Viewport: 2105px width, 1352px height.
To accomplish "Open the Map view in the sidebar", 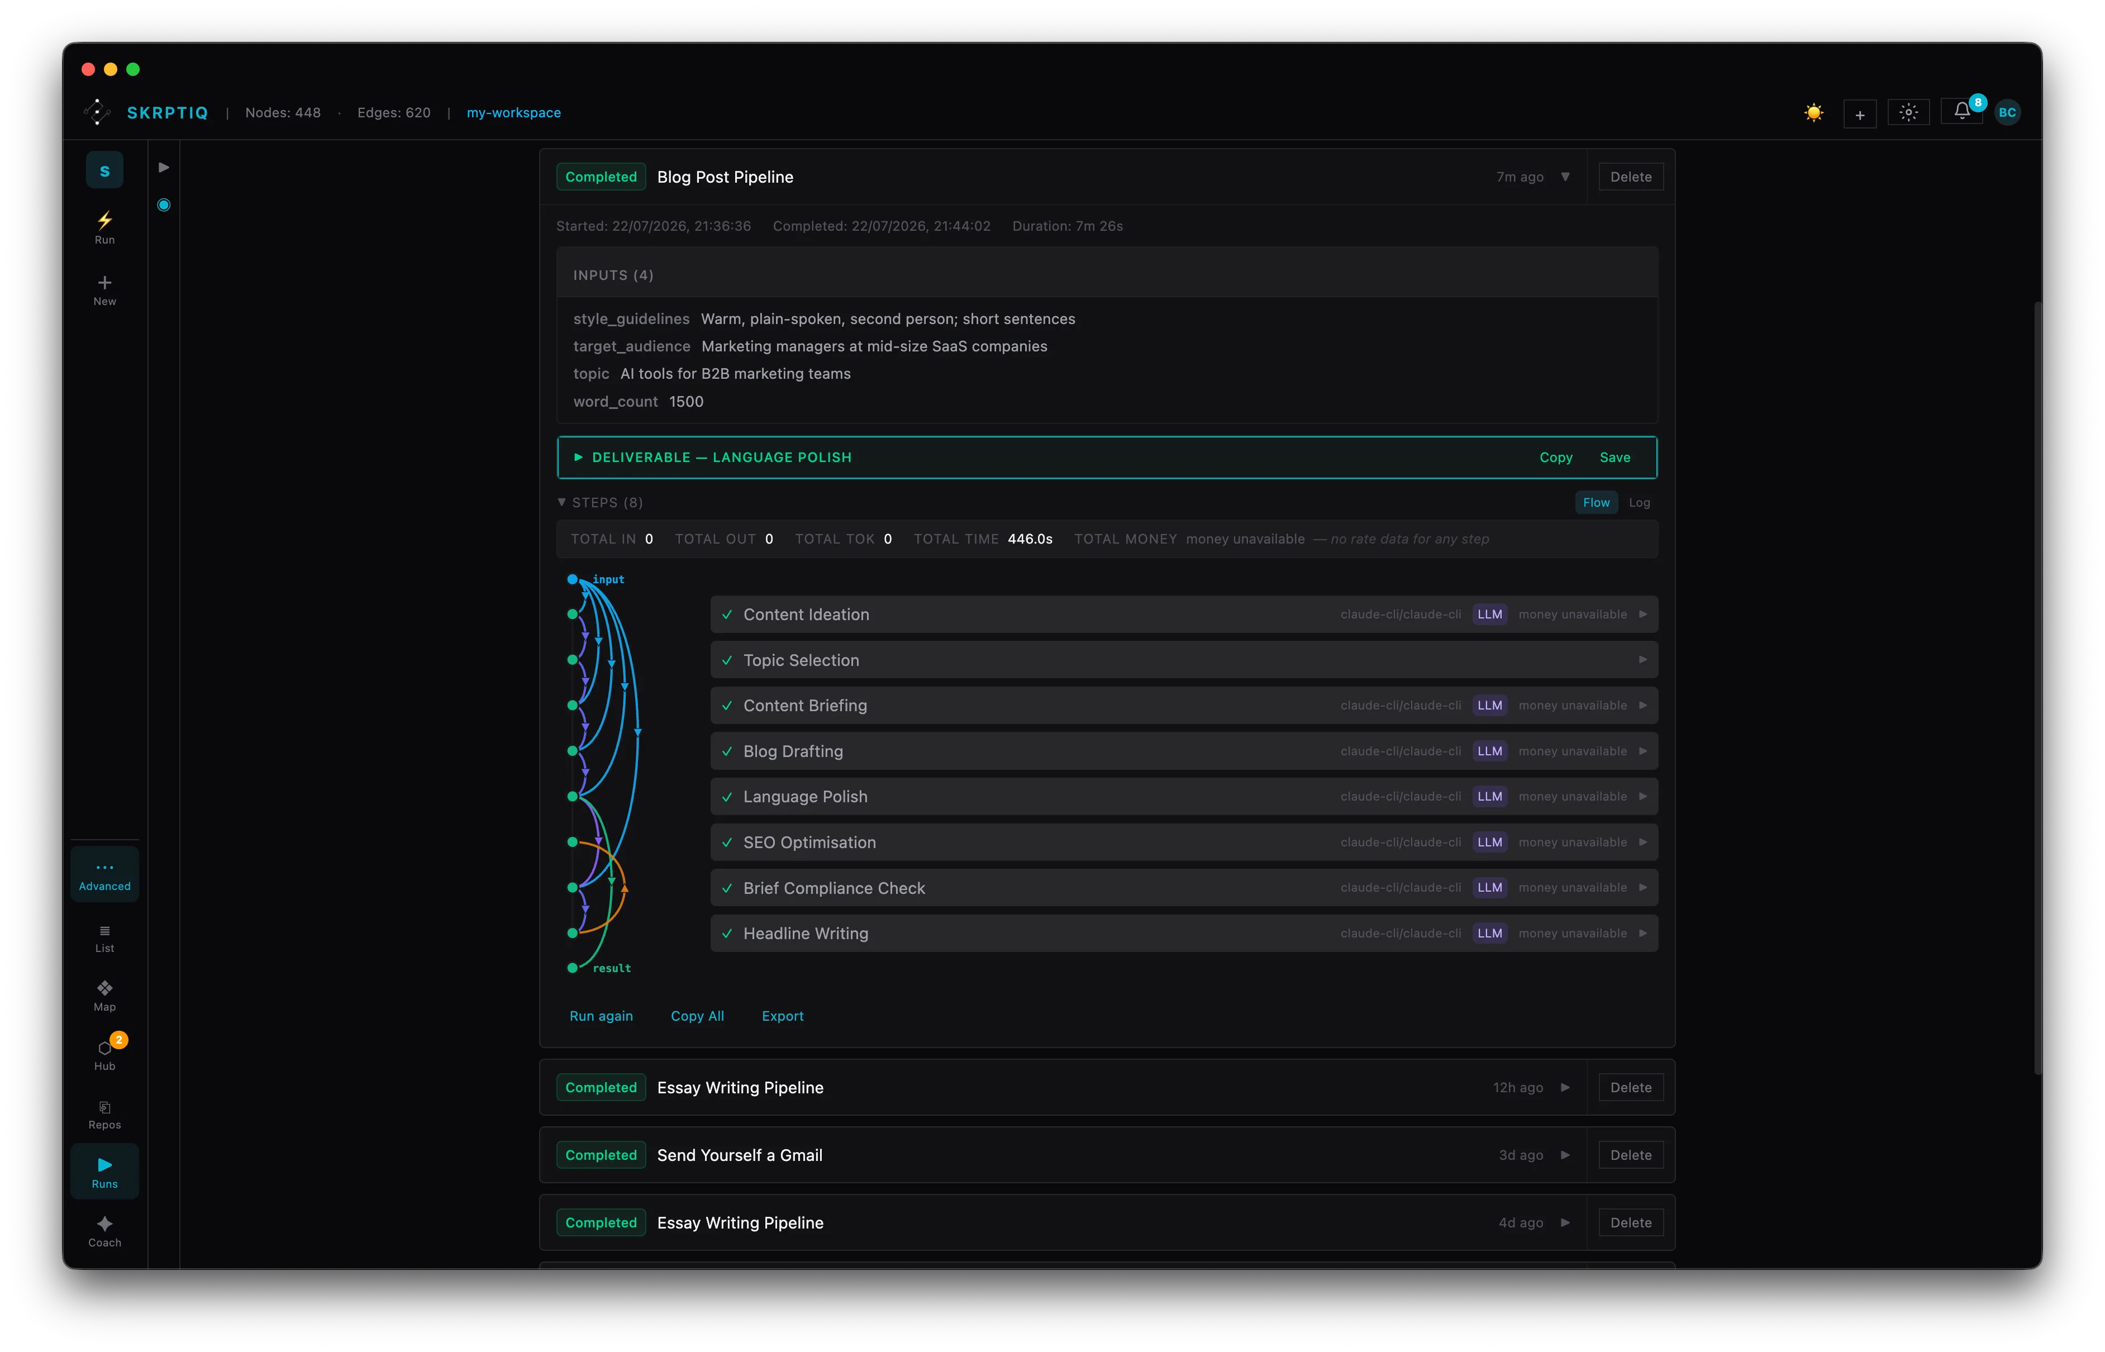I will point(104,997).
